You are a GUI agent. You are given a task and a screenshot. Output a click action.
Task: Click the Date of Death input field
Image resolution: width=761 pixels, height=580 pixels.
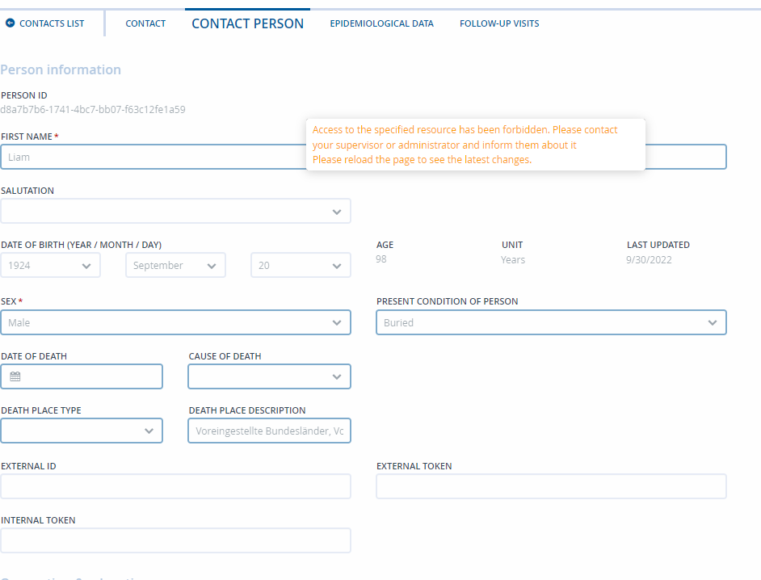82,376
